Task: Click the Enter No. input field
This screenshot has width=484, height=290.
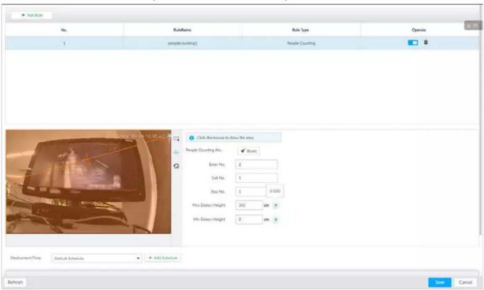Action: pos(256,165)
